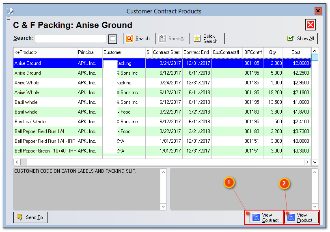Click into the Search text field

[71, 39]
